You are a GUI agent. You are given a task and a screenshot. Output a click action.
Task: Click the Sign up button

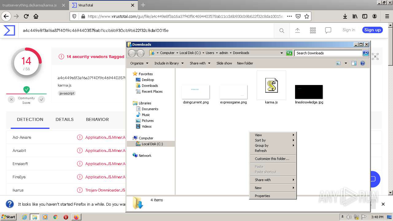point(372,30)
